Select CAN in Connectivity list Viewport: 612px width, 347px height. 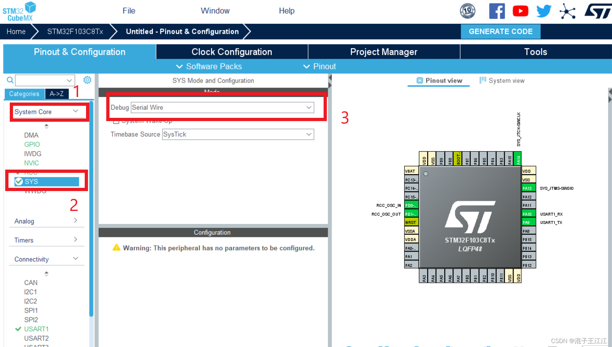[31, 283]
